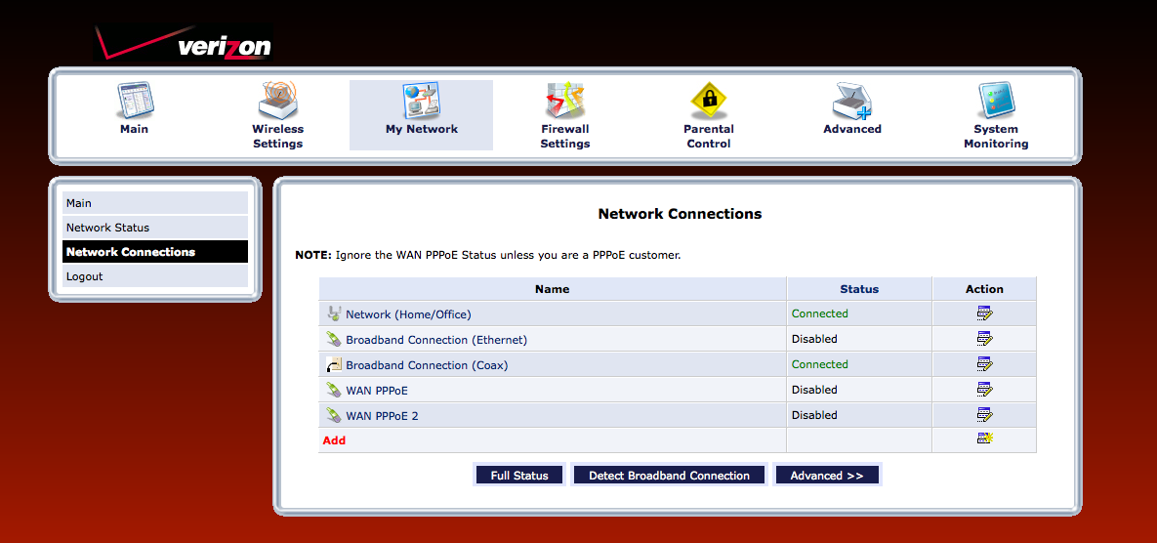Open Broadband Connection (Coax) link
Viewport: 1157px width, 543px height.
[x=427, y=365]
